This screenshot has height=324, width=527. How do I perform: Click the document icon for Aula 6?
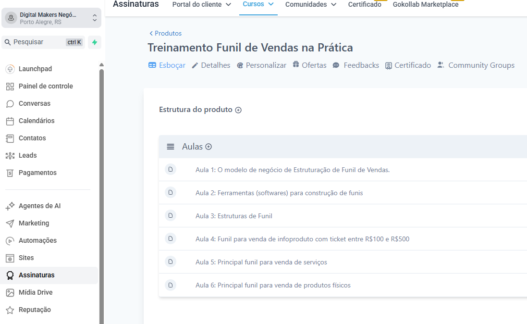click(x=171, y=285)
